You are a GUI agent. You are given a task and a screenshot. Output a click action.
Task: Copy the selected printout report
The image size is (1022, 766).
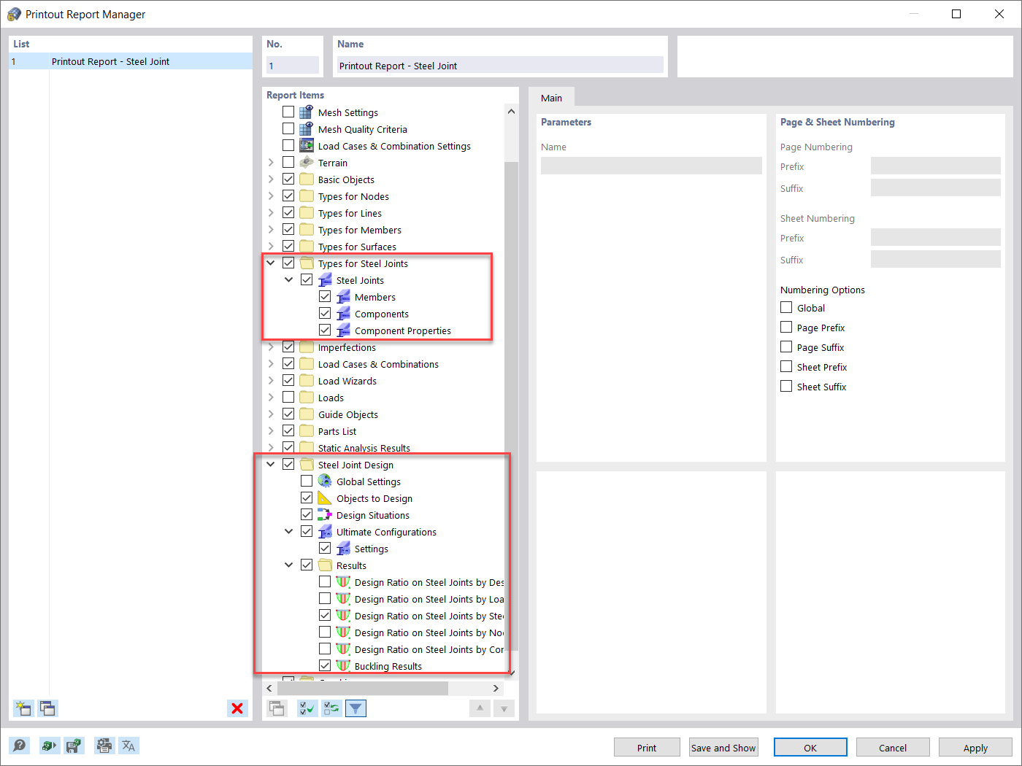pyautogui.click(x=47, y=708)
